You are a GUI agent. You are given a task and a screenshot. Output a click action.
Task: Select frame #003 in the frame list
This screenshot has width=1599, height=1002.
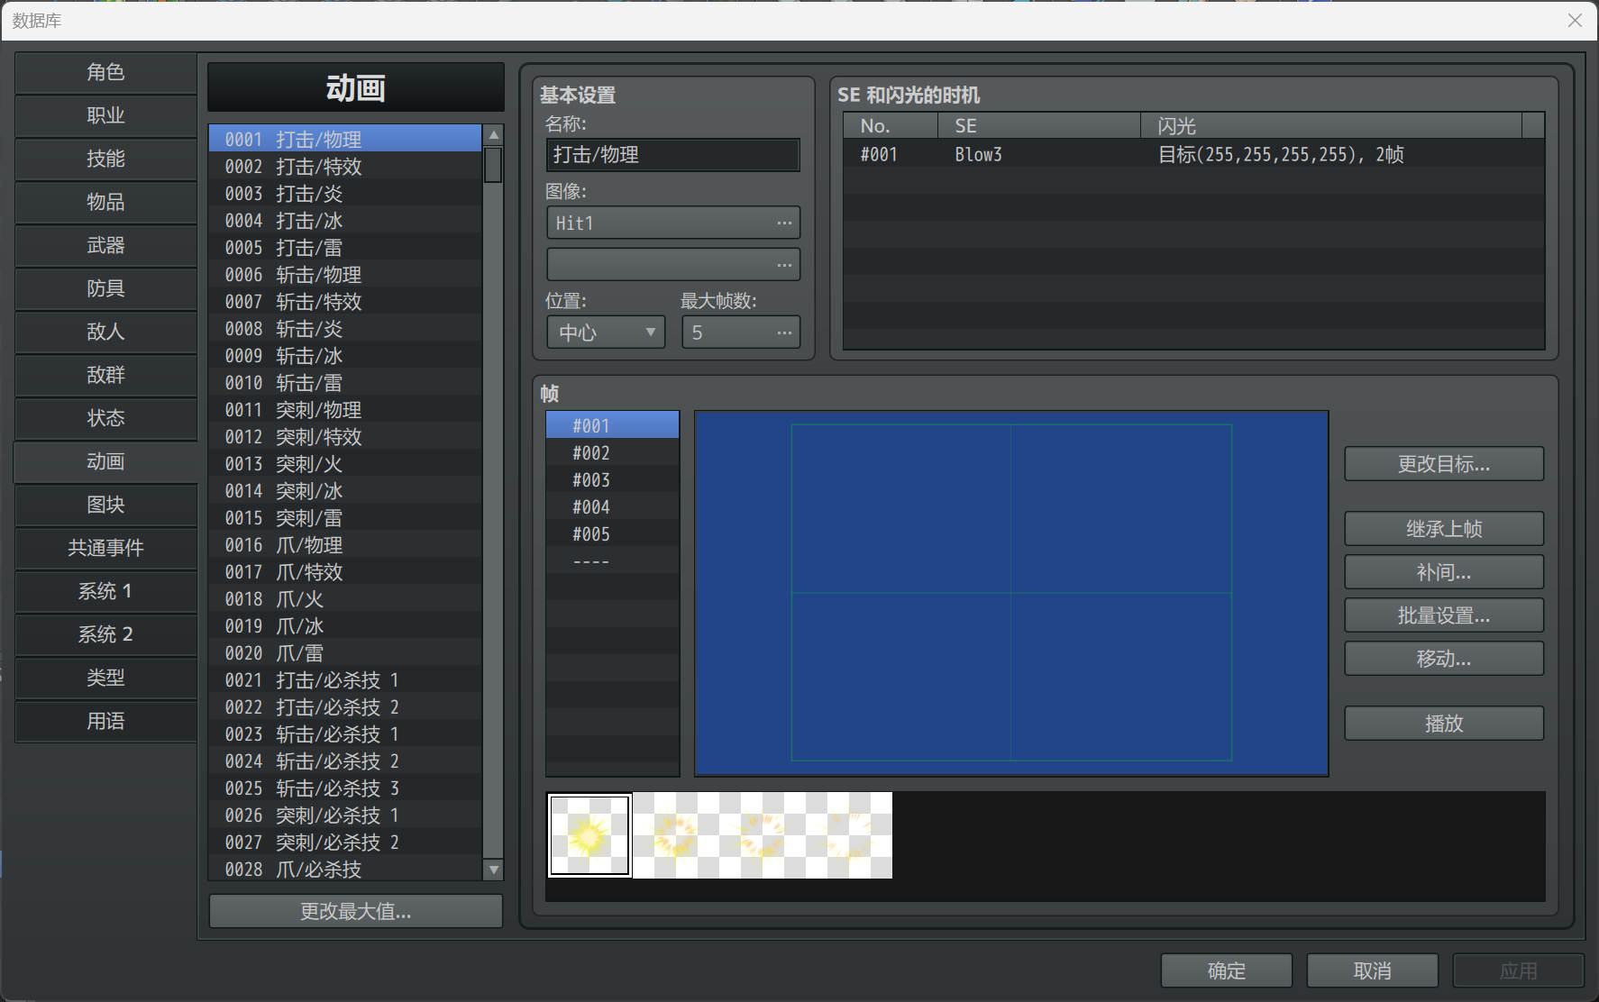[x=613, y=480]
